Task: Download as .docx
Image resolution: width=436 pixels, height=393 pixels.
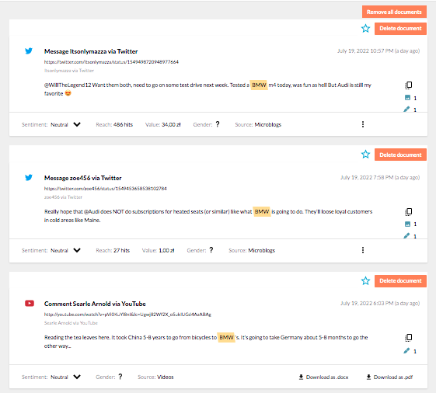Action: 323,377
